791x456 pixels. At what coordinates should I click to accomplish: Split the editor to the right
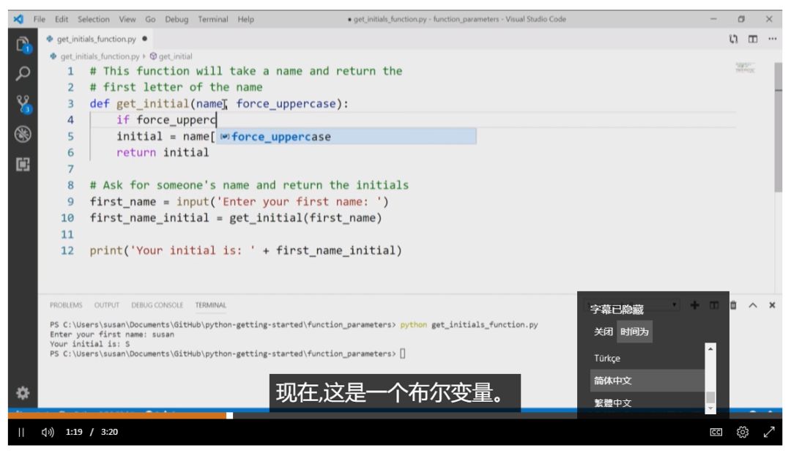click(753, 39)
